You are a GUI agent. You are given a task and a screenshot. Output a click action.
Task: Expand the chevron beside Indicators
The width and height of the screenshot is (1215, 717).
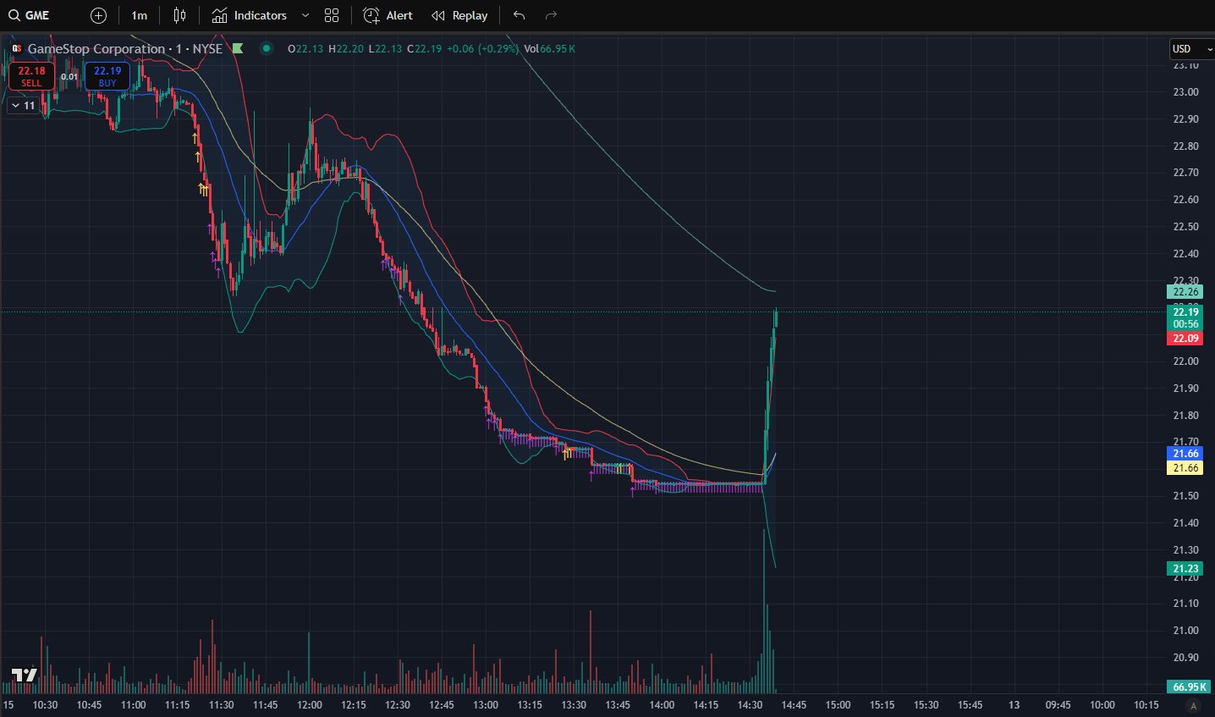pos(305,15)
